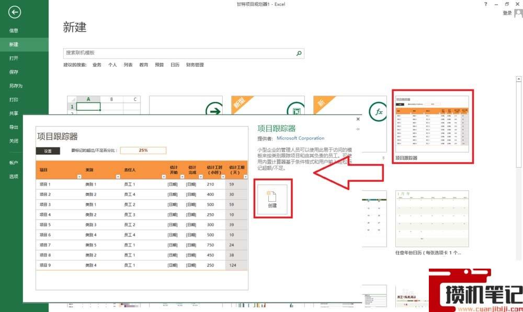523x312 pixels.
Task: Click the pin icon in the preview dialog
Action: click(x=358, y=129)
